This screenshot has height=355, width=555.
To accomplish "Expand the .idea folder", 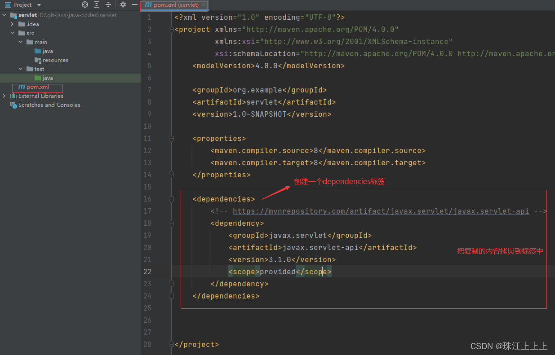I will pos(13,24).
